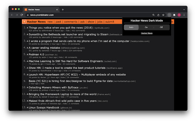Upvote the Podman 4.0 story
This screenshot has width=196, height=122.
pyautogui.click(x=27, y=54)
